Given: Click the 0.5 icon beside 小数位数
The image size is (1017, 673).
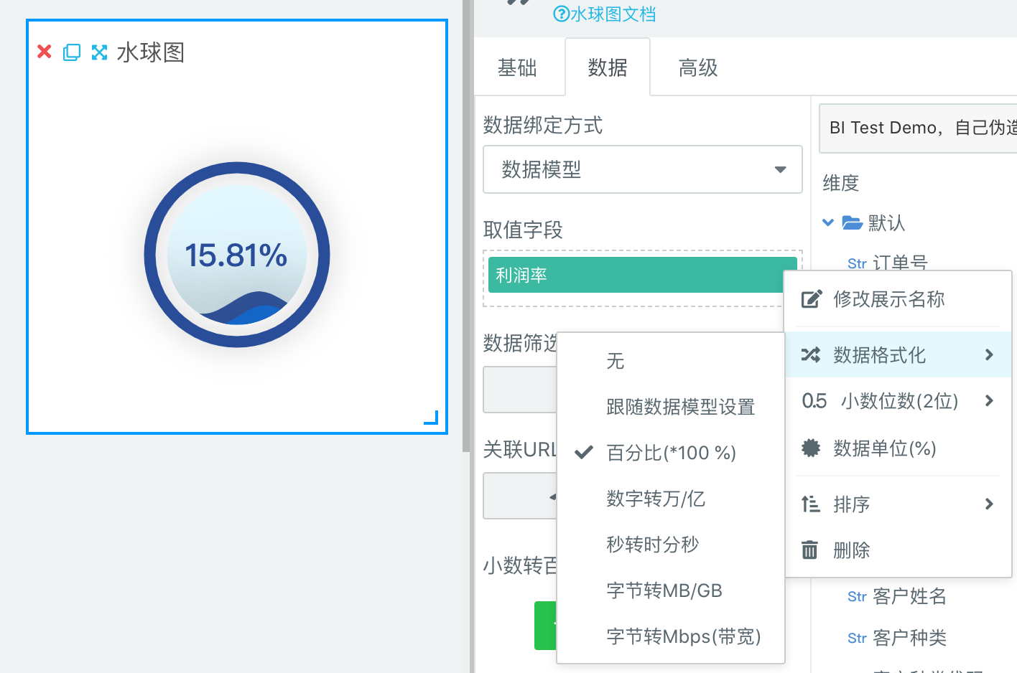Looking at the screenshot, I should click(814, 400).
